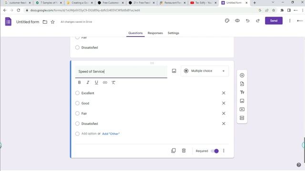Open the form's more options menu
Viewport: 305px width, 171px height.
pyautogui.click(x=290, y=21)
